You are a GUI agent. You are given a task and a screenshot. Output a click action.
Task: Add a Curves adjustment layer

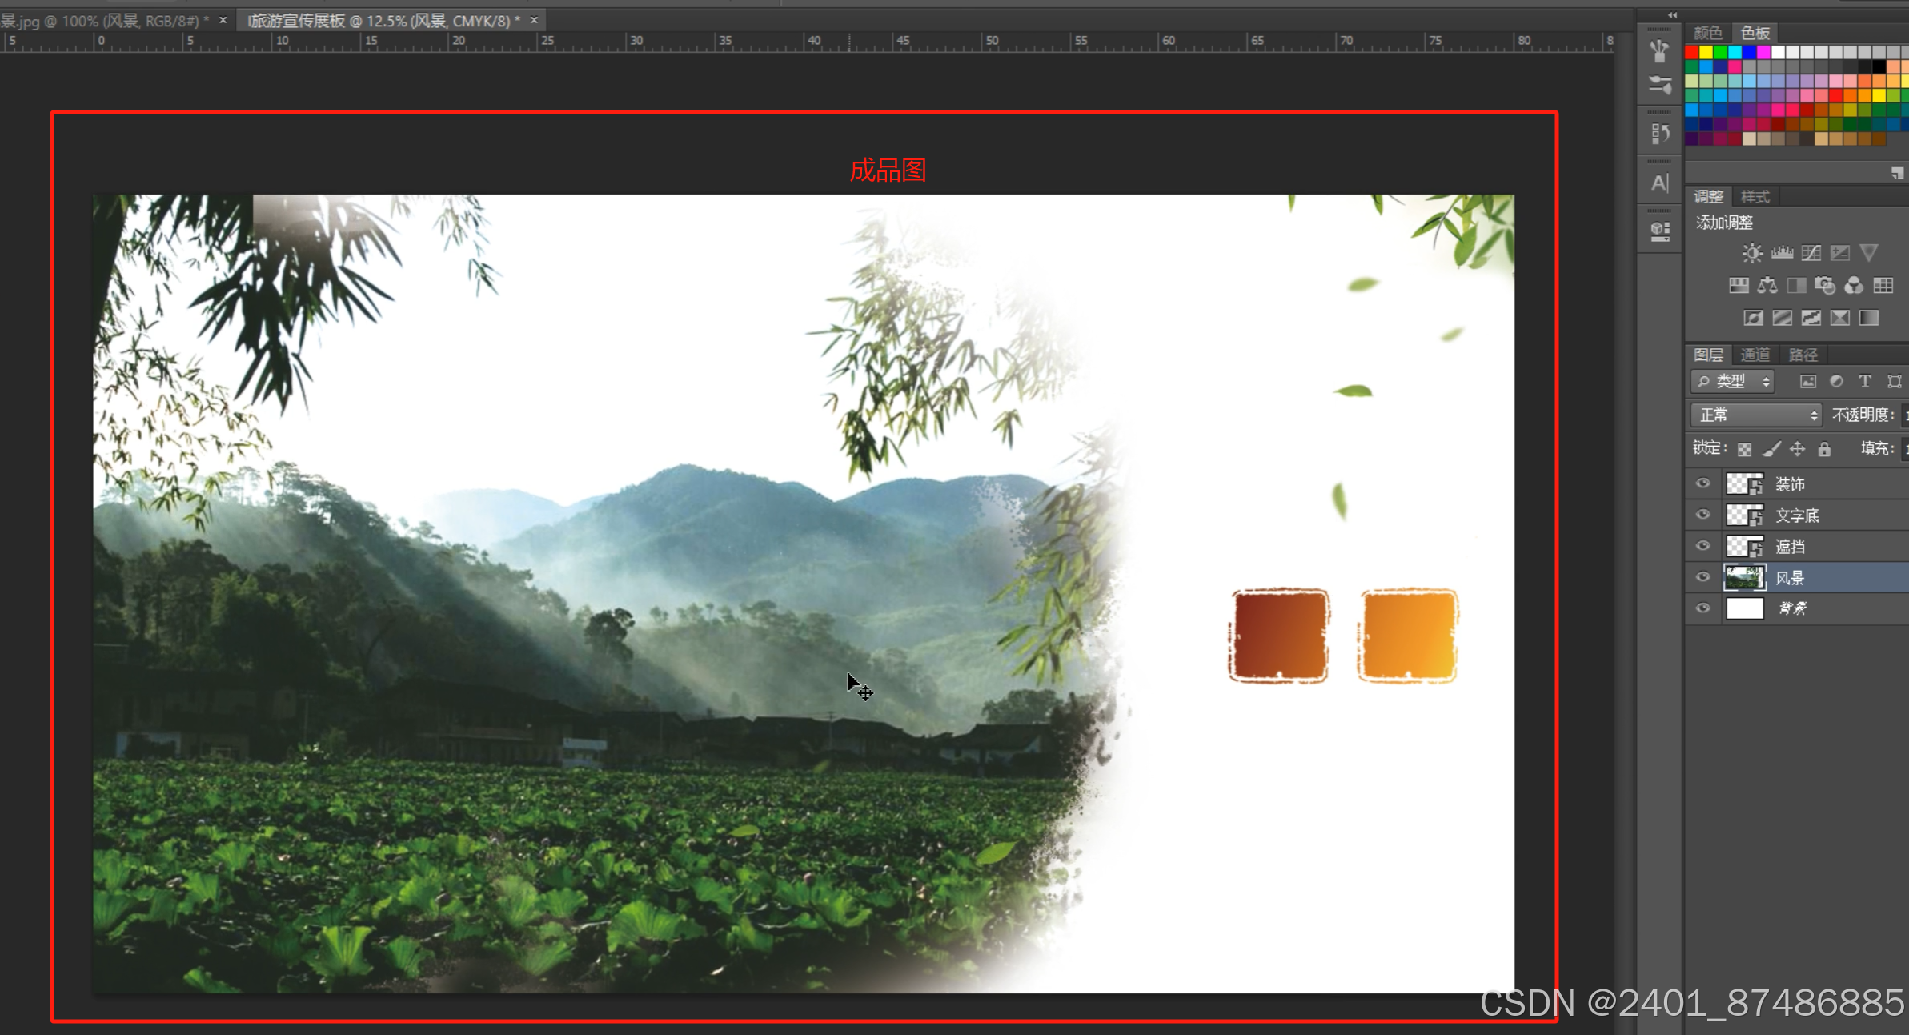coord(1811,253)
